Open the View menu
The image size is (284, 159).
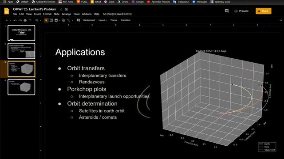29,14
